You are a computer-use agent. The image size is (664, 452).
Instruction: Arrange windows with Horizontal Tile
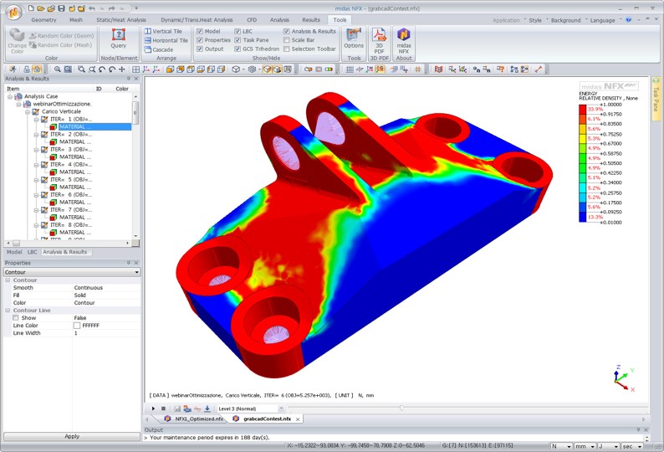pyautogui.click(x=166, y=40)
